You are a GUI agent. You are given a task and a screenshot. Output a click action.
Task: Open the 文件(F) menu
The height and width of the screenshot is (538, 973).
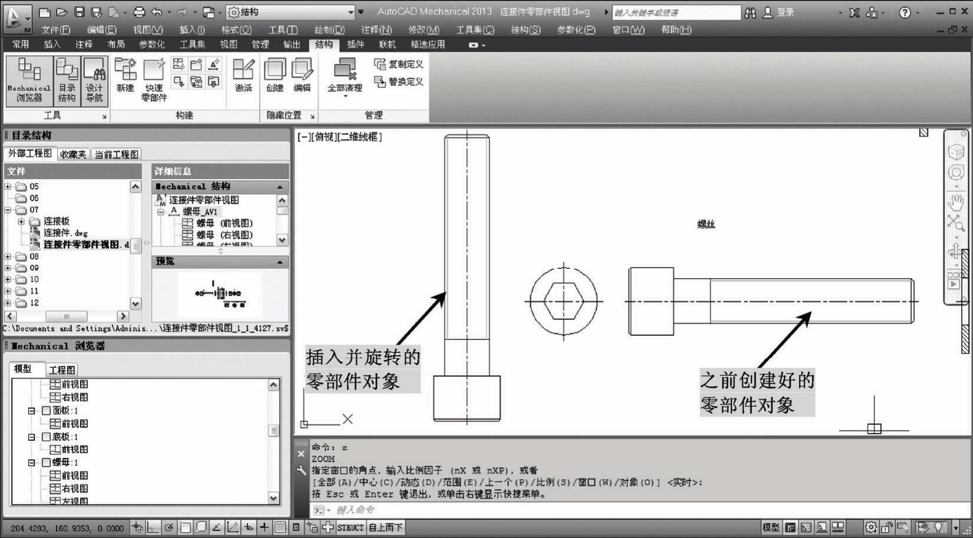pos(56,29)
